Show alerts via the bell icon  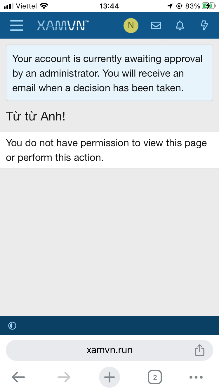(180, 26)
